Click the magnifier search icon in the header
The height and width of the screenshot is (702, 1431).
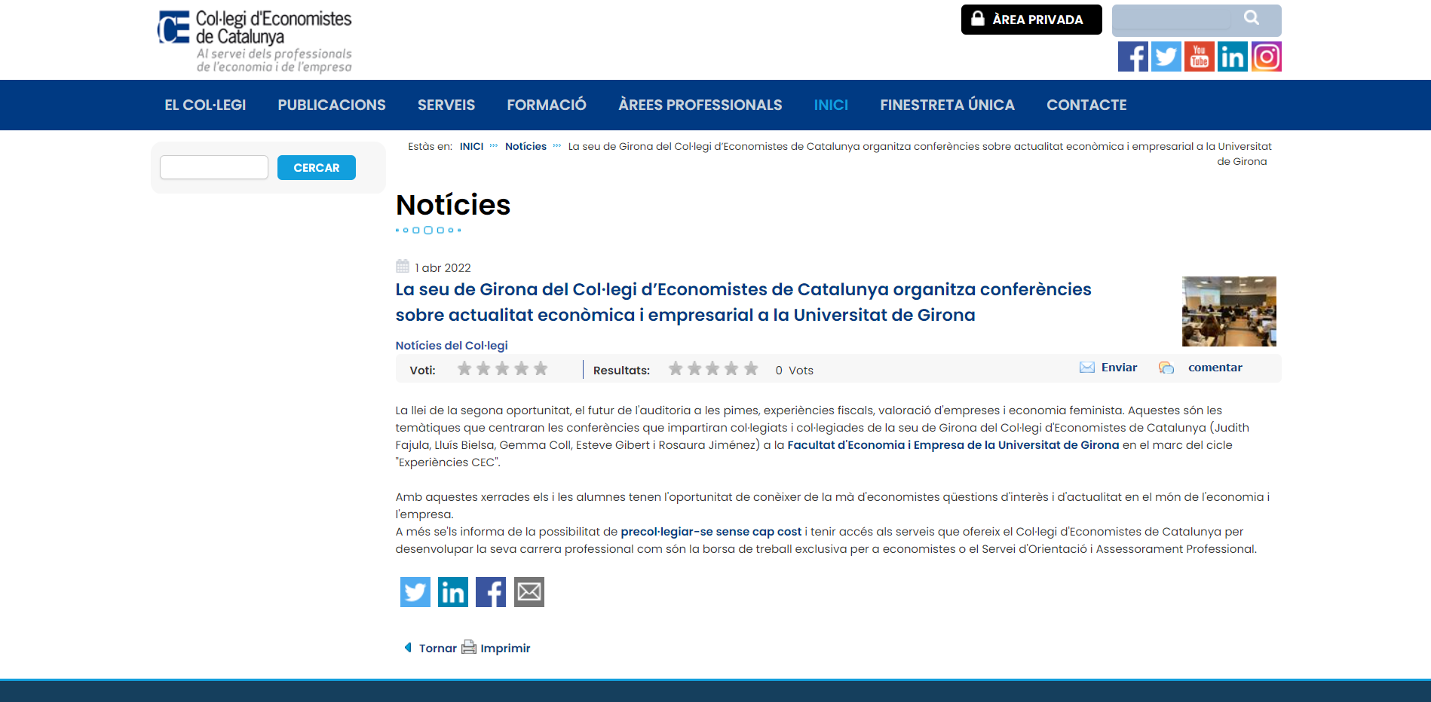tap(1252, 18)
